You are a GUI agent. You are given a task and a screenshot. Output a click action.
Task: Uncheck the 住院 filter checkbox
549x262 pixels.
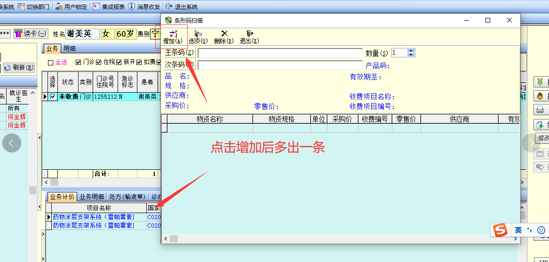pos(98,62)
